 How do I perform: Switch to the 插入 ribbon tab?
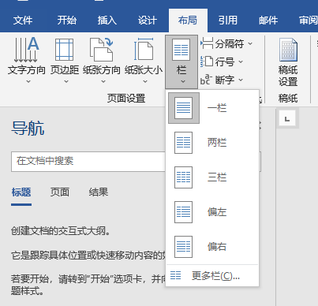(107, 21)
